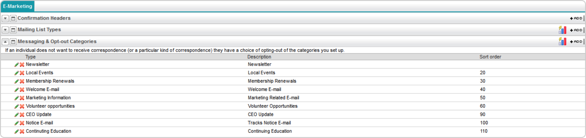
Task: Toggle window icon beside Mailing List Types
Action: pos(13,30)
